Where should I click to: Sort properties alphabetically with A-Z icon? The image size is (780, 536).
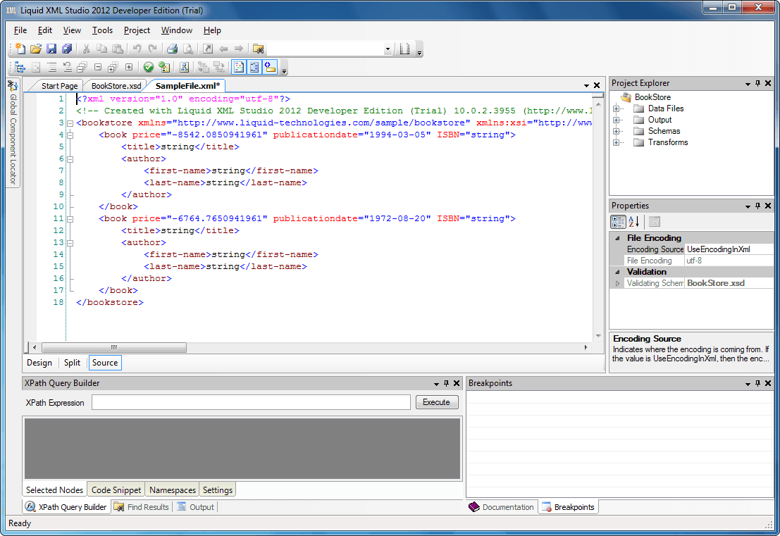[x=633, y=222]
